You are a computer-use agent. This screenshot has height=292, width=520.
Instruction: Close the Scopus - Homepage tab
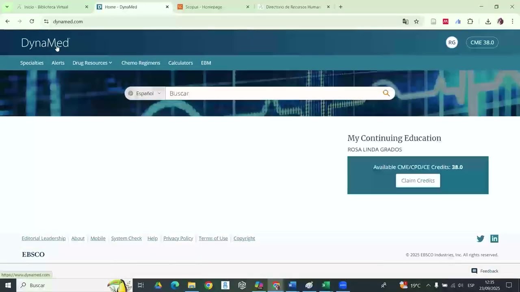point(248,7)
